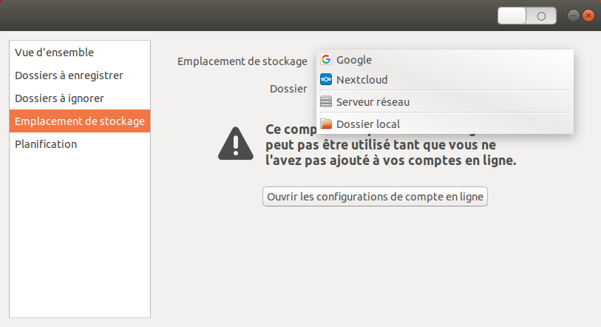Click the network server drive icon
The width and height of the screenshot is (601, 327).
pyautogui.click(x=326, y=102)
